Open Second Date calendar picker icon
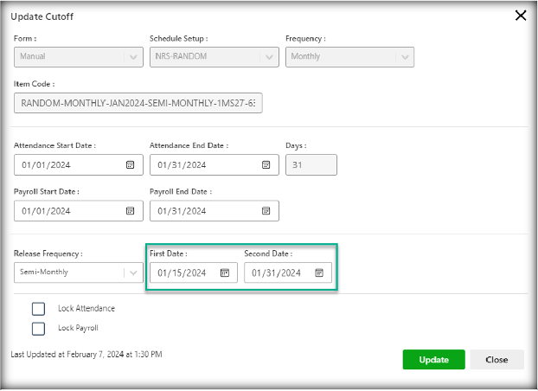538x391 pixels. [318, 272]
